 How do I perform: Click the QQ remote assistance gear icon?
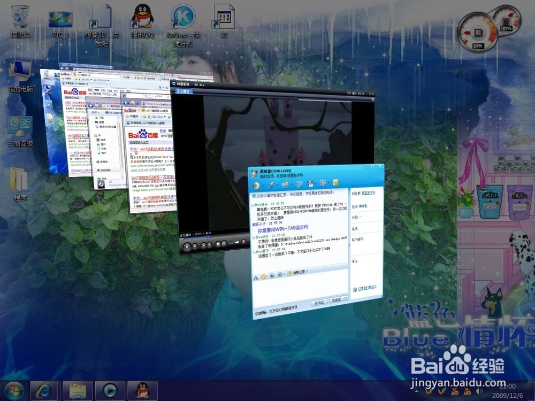pyautogui.click(x=323, y=183)
